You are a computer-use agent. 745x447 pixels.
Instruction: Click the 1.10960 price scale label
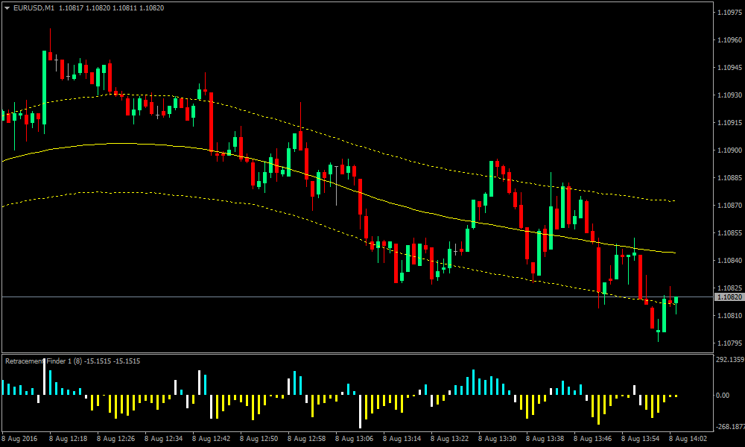click(x=728, y=40)
